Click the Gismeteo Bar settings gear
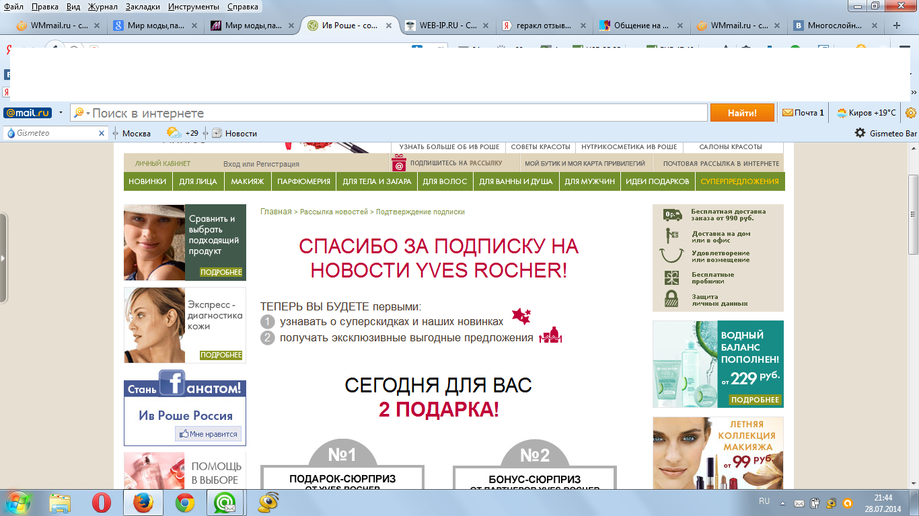The image size is (919, 516). (860, 133)
